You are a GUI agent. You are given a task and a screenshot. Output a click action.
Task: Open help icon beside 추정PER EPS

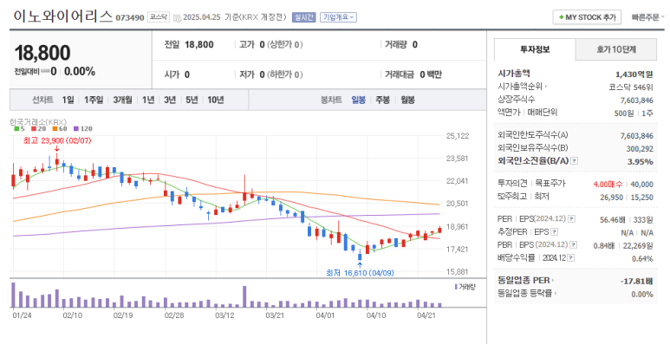(554, 232)
